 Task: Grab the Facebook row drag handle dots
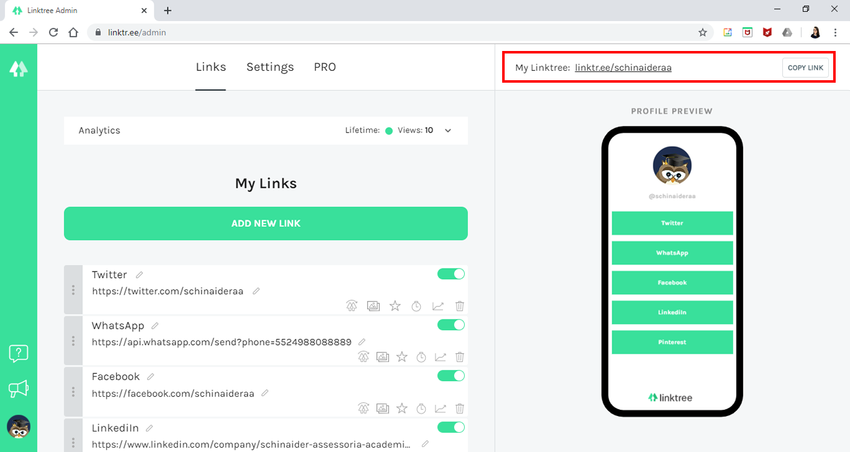pos(73,392)
